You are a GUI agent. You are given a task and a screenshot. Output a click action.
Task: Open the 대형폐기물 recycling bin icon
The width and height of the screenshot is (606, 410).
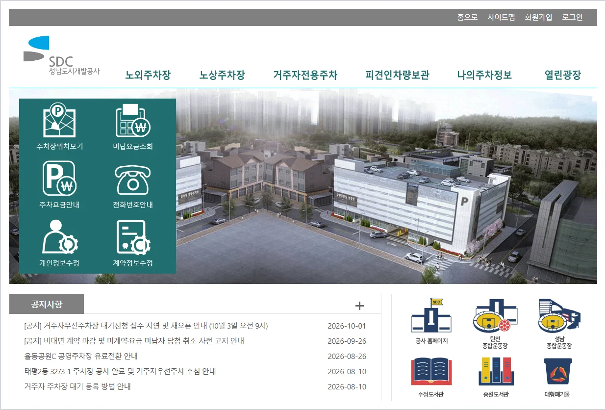[x=558, y=371]
